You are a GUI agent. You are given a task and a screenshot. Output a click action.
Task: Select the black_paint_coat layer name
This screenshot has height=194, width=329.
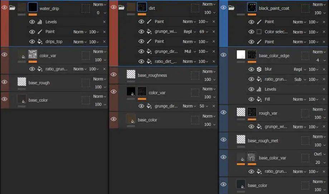click(x=274, y=8)
